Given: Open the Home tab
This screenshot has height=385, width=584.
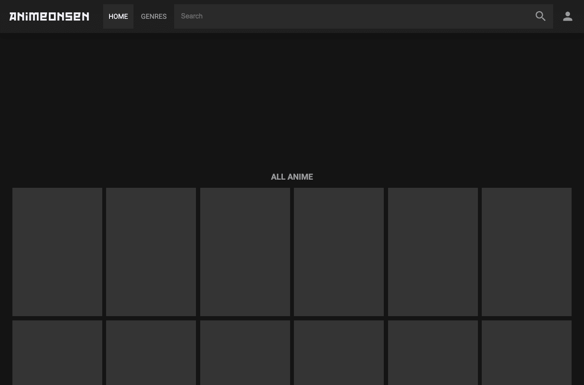Looking at the screenshot, I should click(x=118, y=16).
